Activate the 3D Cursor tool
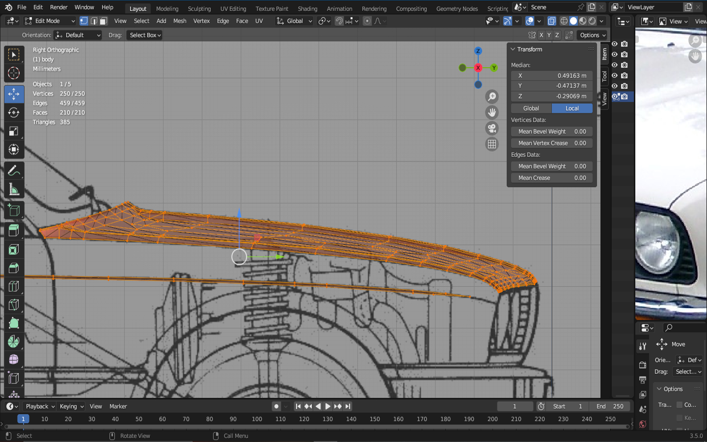The image size is (707, 442). pyautogui.click(x=14, y=73)
